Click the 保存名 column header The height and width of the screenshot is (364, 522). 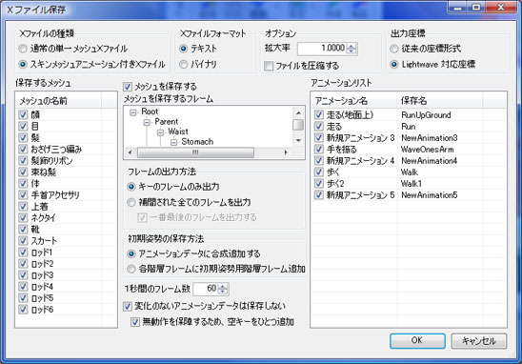(440, 101)
